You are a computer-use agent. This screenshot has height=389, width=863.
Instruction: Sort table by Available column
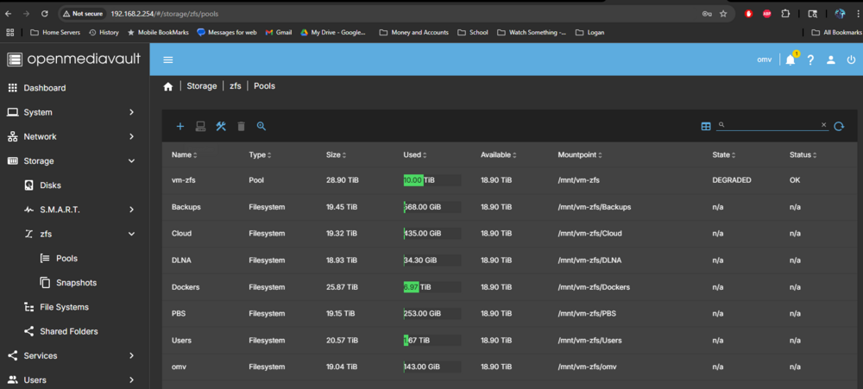coord(499,155)
